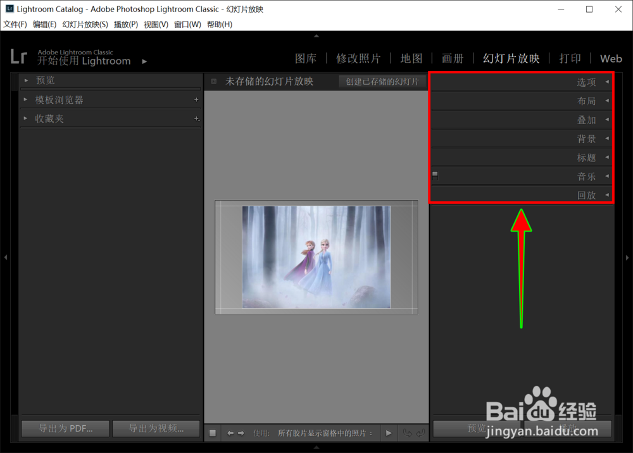Click the window title bar Lr icon

pyautogui.click(x=9, y=8)
